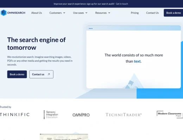
Task: Click the arrow icon in Contact us button
Action: [49, 74]
